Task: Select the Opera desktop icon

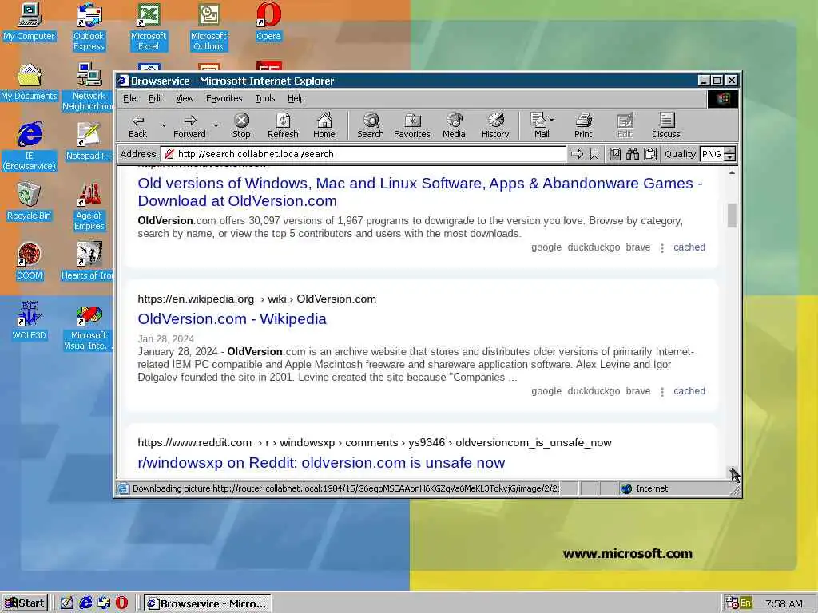Action: tap(268, 23)
